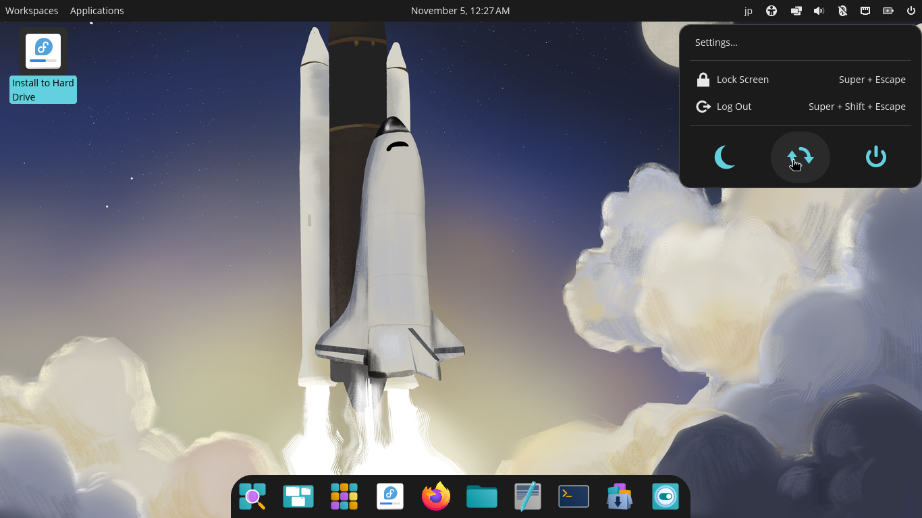Select Lock Screen in the power menu
Screen dimensions: 922x518
(x=801, y=80)
